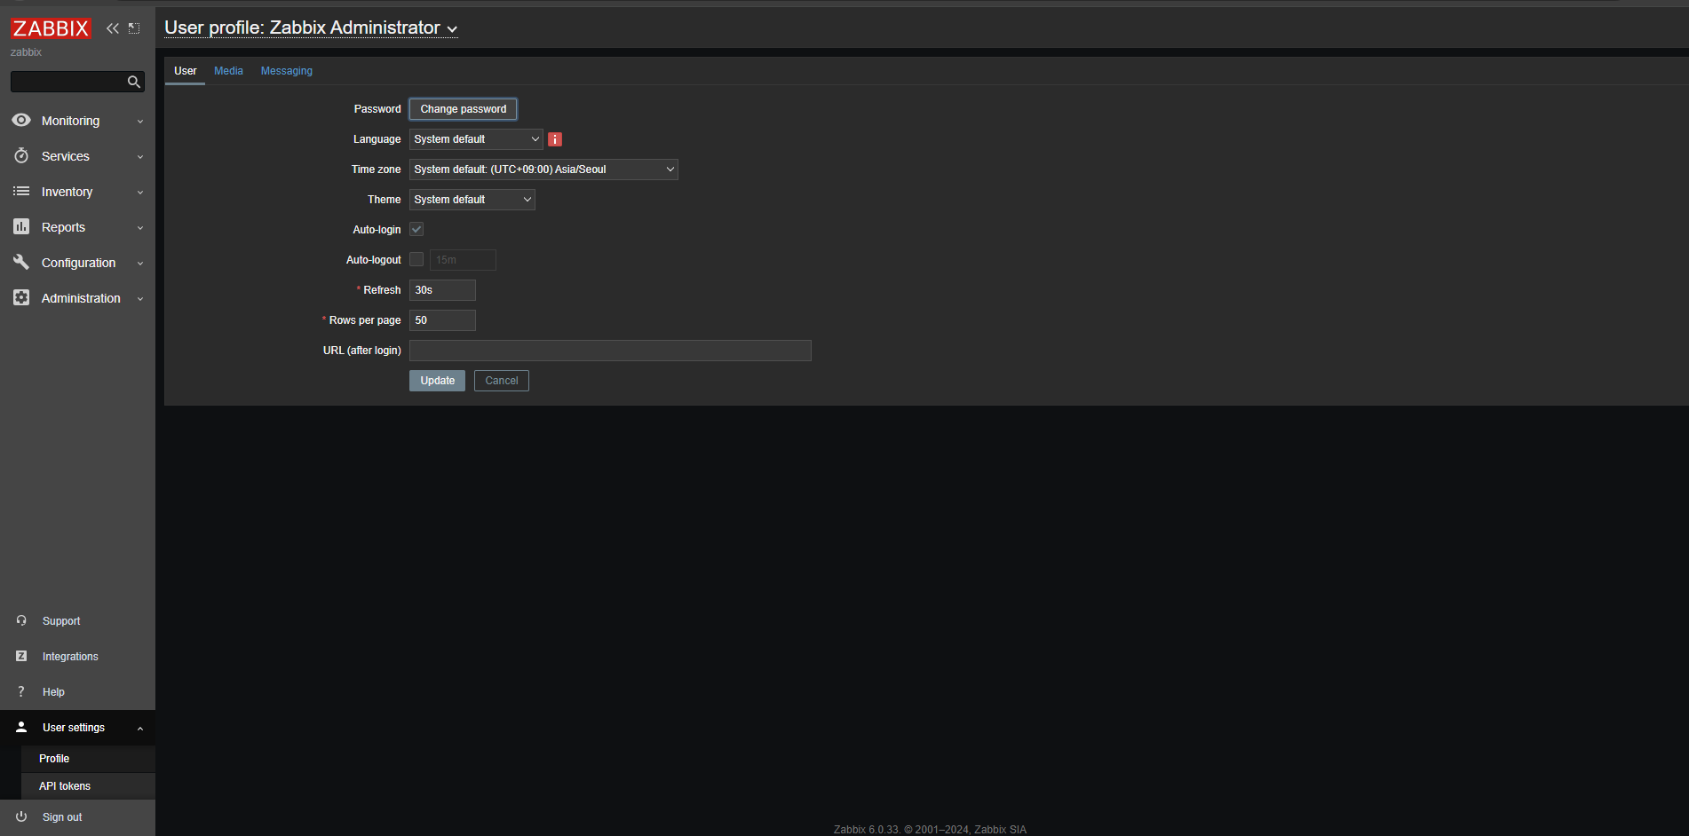
Task: Open the Support link
Action: [61, 621]
